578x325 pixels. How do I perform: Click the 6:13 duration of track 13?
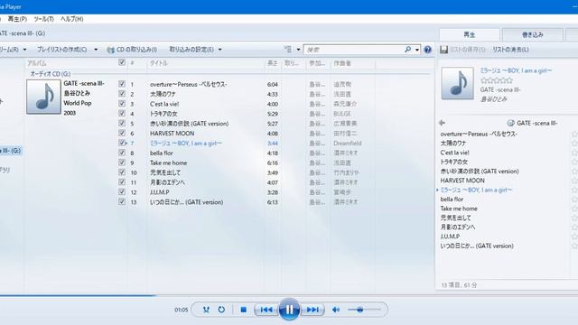click(x=273, y=202)
